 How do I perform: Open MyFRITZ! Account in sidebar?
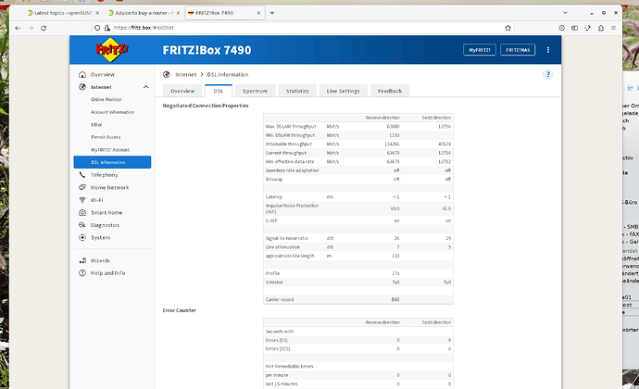click(110, 150)
